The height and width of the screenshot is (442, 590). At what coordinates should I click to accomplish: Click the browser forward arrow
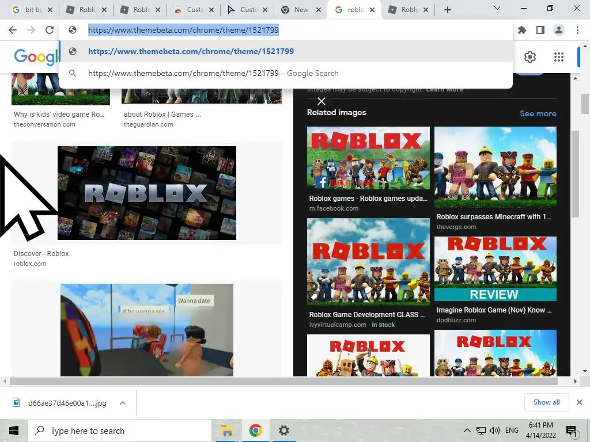[x=31, y=30]
